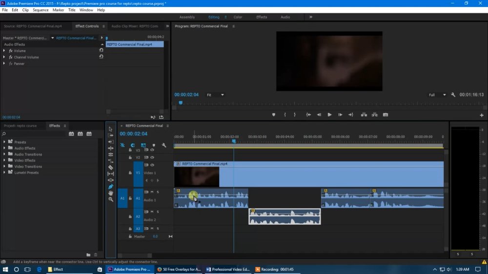Viewport: 488px width, 274px height.
Task: Toggle V3 track output eye
Action: click(152, 150)
